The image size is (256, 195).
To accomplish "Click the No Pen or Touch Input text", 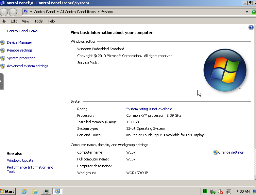I will pos(165,135).
